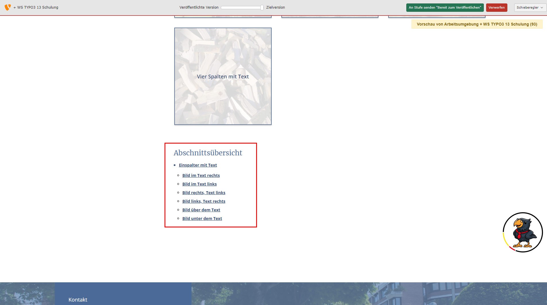547x305 pixels.
Task: Select the "Bild unter dem Text" link
Action: click(202, 219)
